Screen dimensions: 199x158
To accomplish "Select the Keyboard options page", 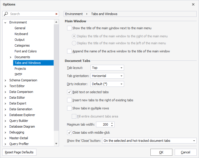I will tap(21, 34).
